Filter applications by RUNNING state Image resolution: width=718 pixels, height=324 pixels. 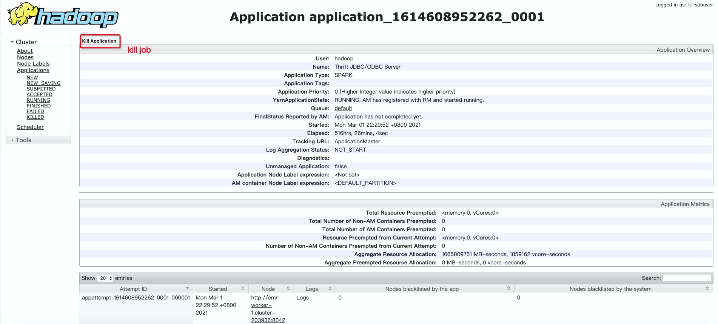click(38, 100)
